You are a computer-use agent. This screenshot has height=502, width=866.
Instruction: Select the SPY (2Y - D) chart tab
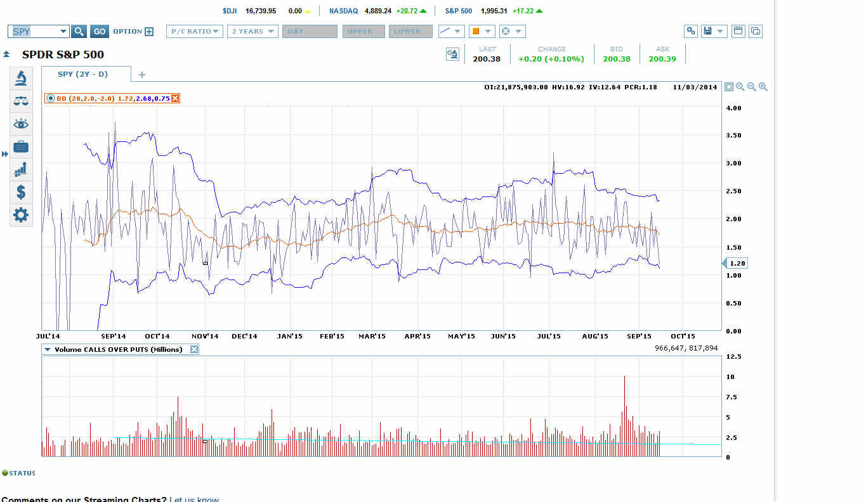click(86, 74)
